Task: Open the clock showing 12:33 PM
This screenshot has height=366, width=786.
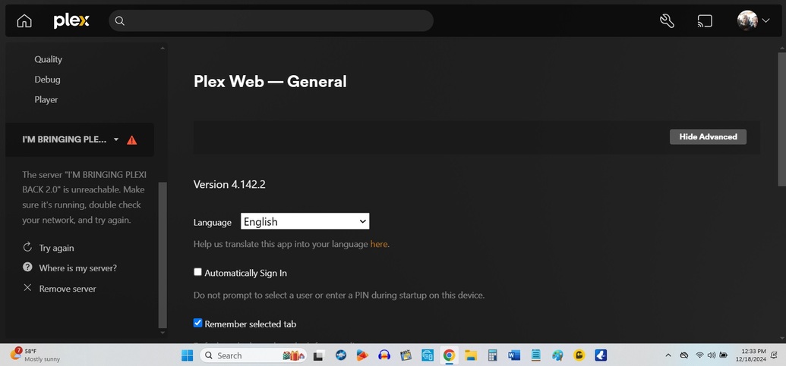Action: 750,355
